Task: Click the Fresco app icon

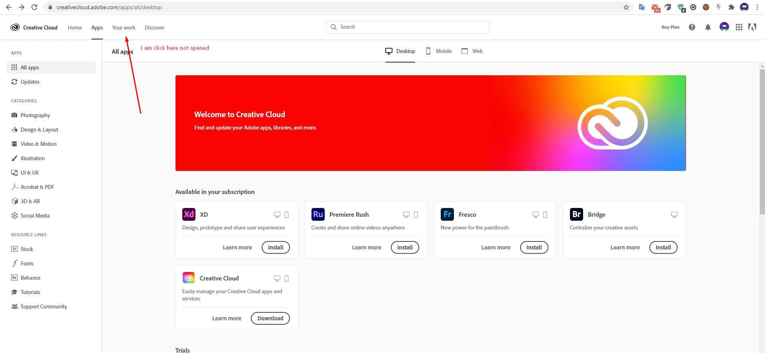Action: tap(448, 214)
